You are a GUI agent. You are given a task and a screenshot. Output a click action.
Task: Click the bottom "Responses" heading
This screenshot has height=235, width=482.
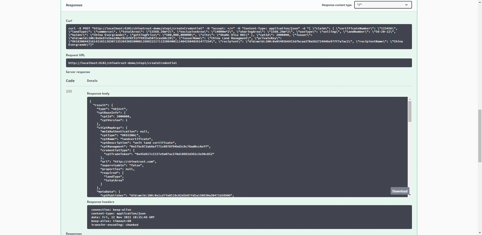[x=74, y=233]
